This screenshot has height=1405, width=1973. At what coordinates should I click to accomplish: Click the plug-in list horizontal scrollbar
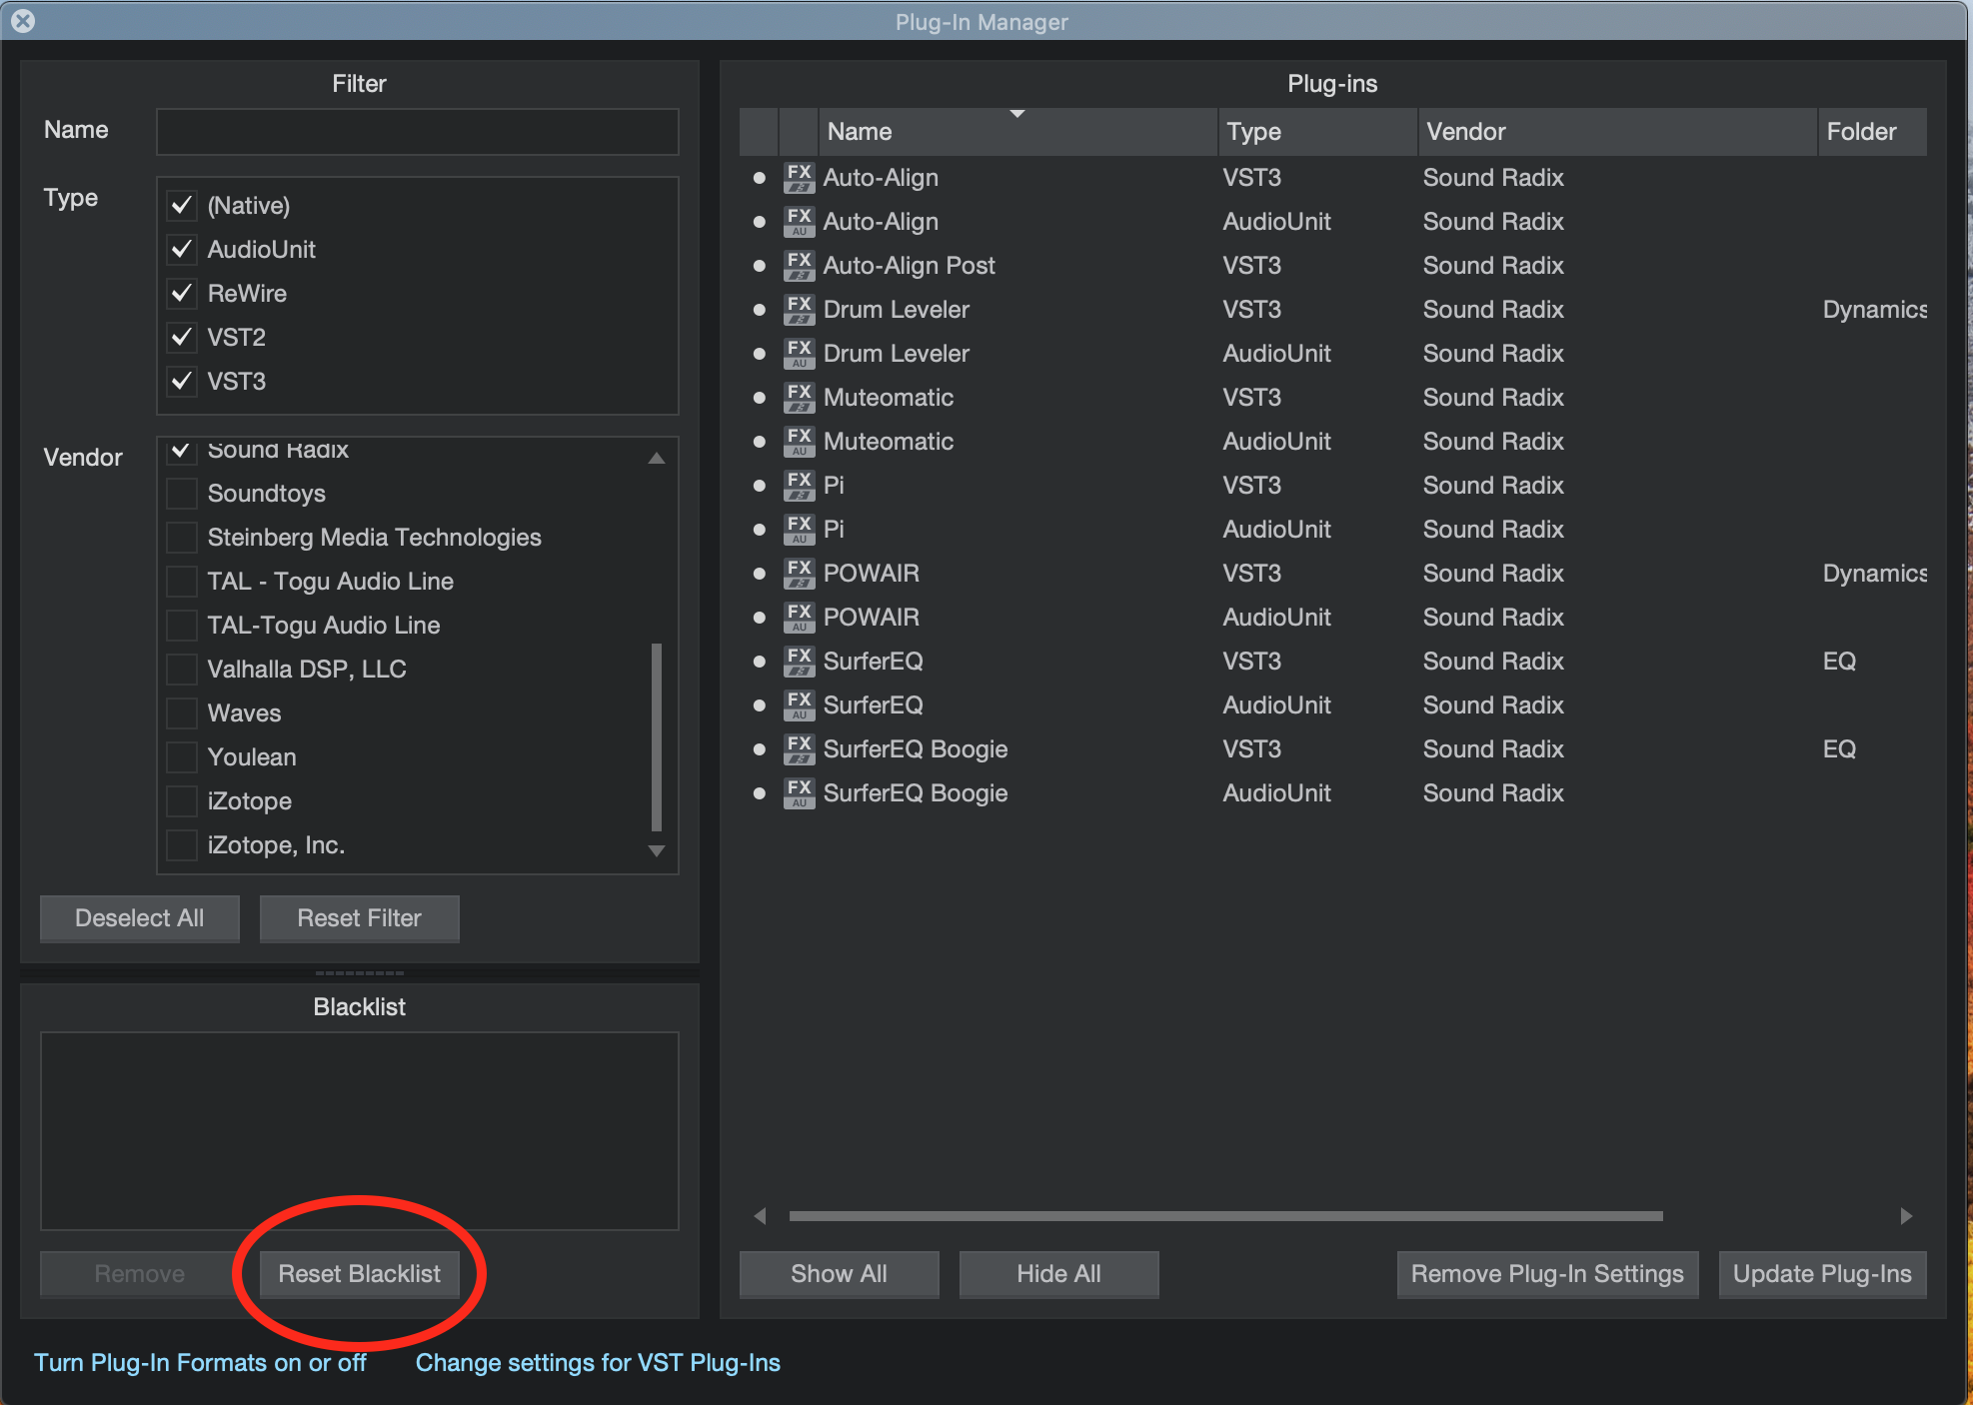1225,1216
